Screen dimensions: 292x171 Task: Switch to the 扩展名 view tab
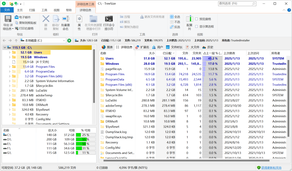(x=142, y=47)
